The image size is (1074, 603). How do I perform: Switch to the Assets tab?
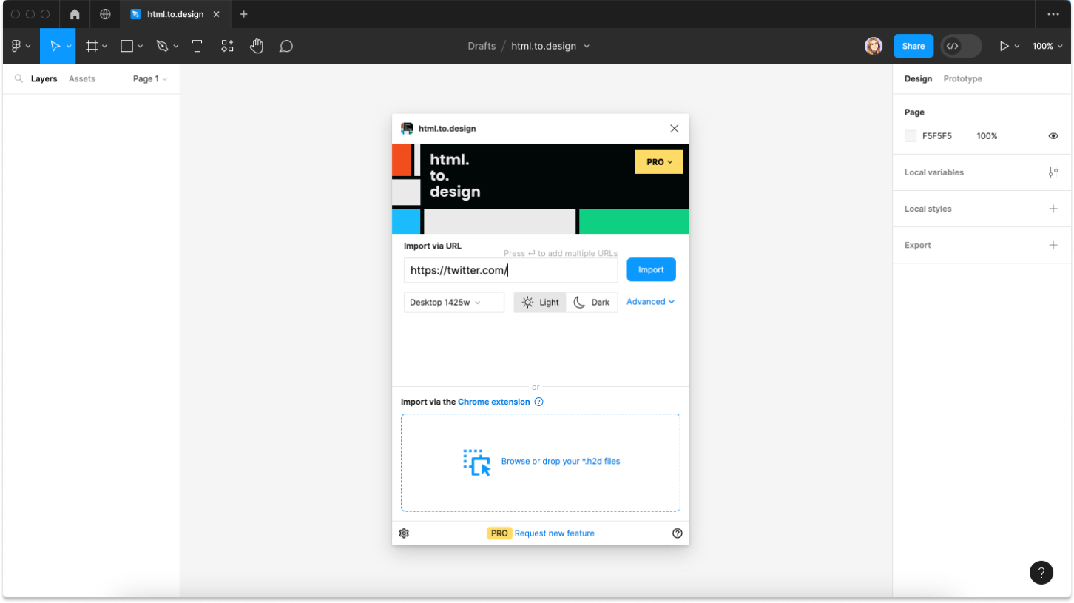pyautogui.click(x=82, y=78)
